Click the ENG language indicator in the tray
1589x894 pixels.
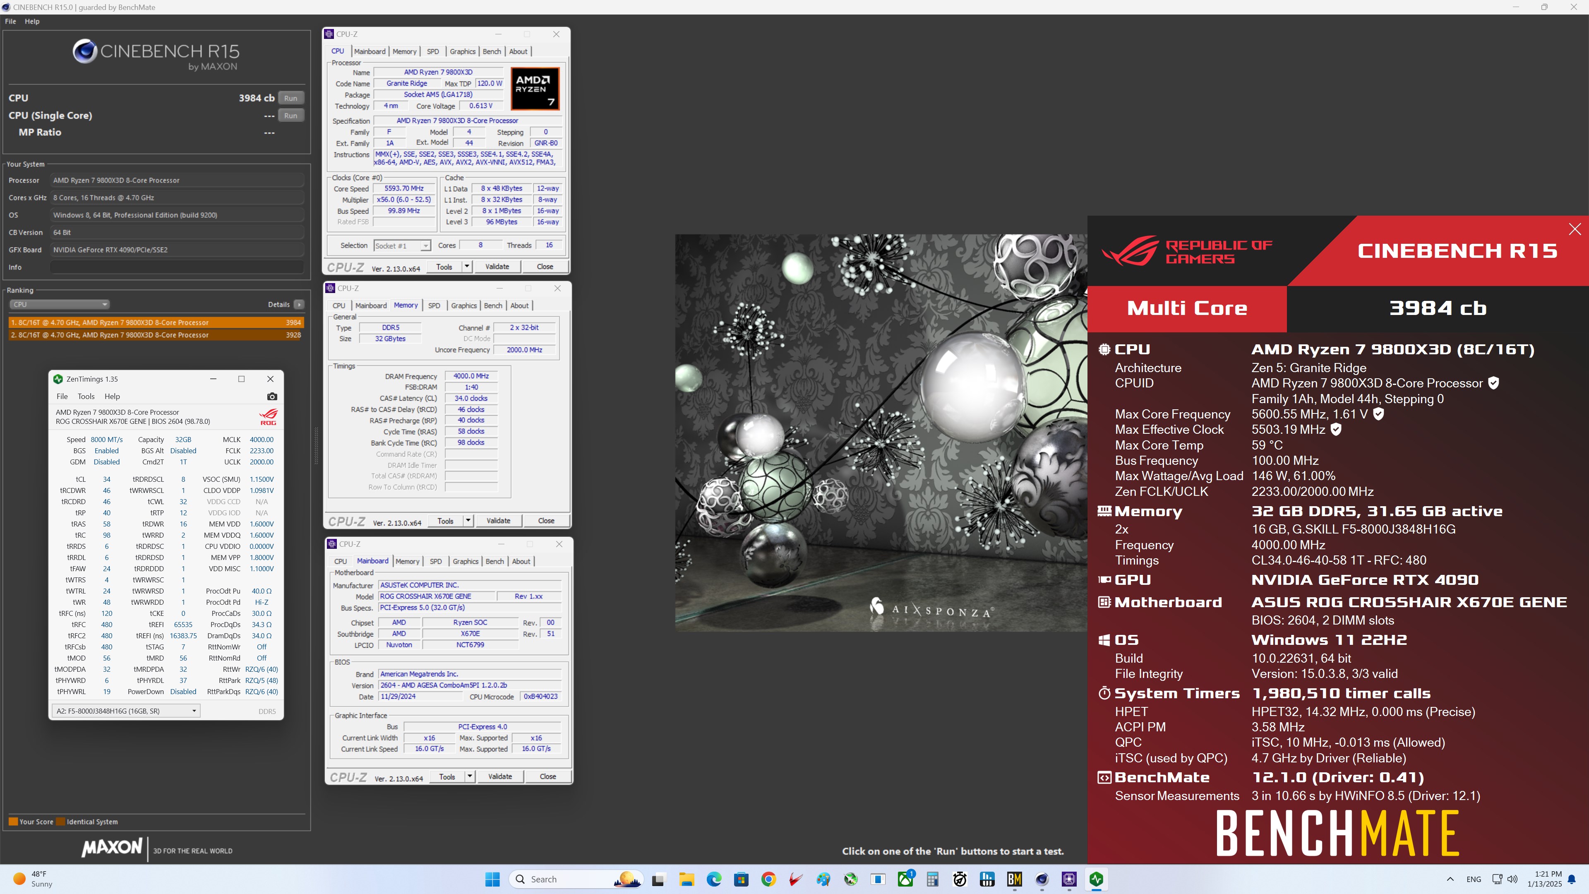point(1474,879)
